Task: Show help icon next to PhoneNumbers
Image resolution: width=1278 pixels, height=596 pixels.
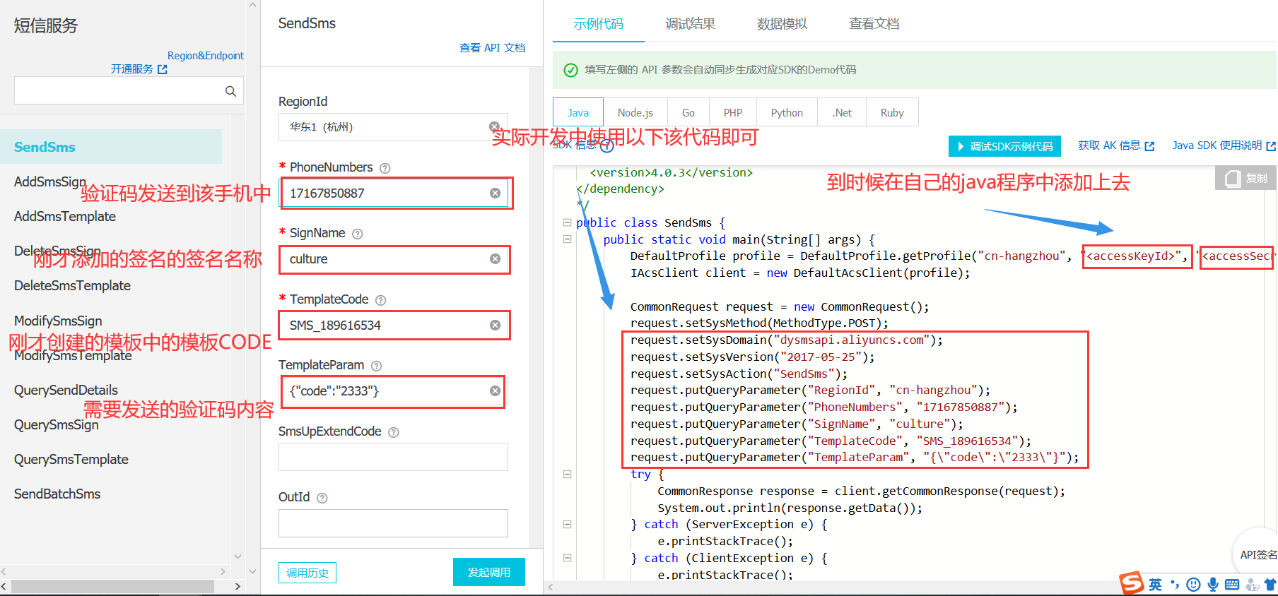Action: (385, 168)
